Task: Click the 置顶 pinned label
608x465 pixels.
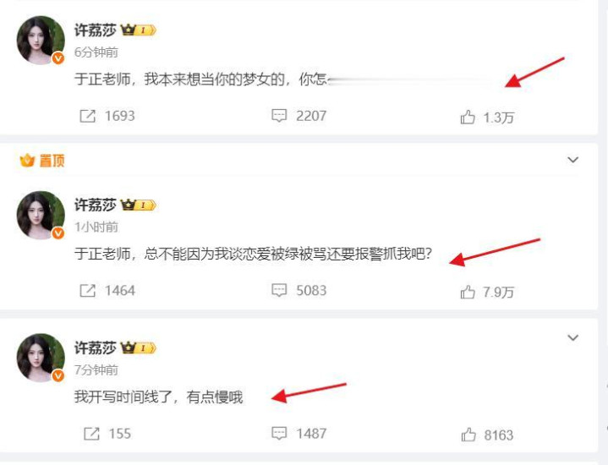Action: (42, 160)
